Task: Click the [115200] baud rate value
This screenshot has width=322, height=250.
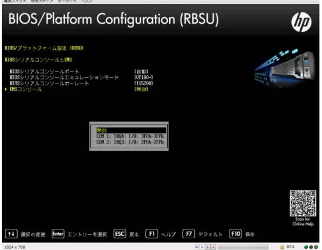Action: (144, 84)
